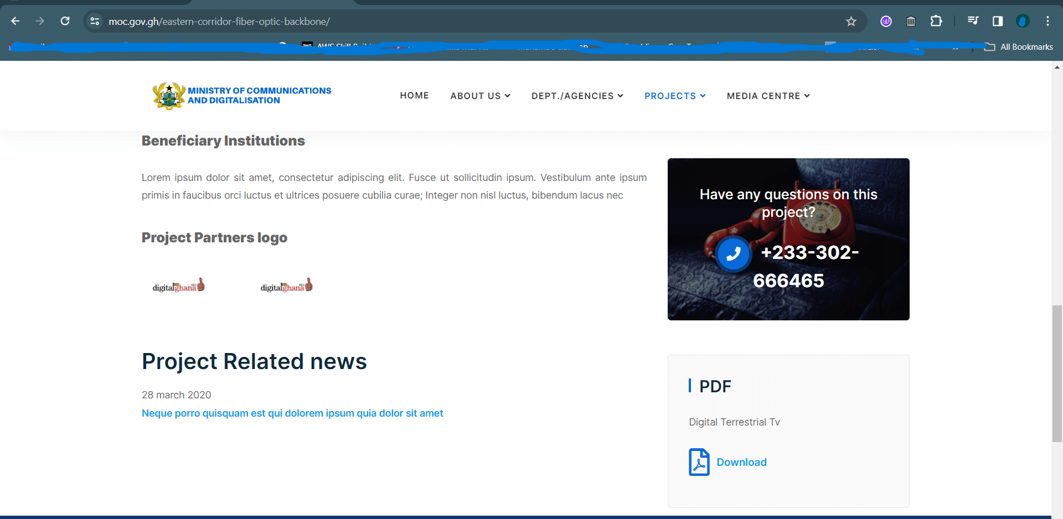The height and width of the screenshot is (519, 1063).
Task: Click the first digitalghana partner logo
Action: point(179,285)
